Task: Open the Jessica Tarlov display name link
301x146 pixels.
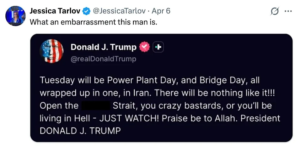Action: click(55, 11)
